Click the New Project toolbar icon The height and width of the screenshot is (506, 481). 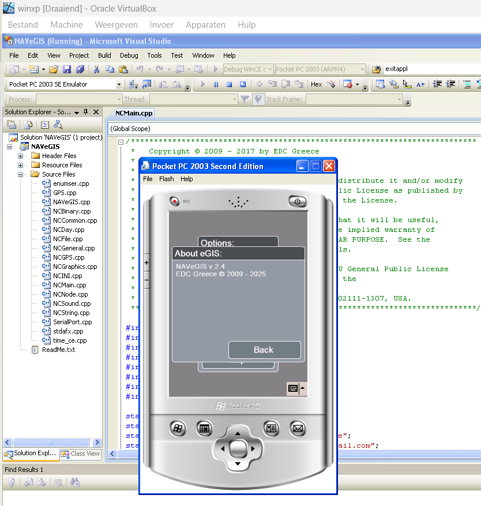[14, 69]
